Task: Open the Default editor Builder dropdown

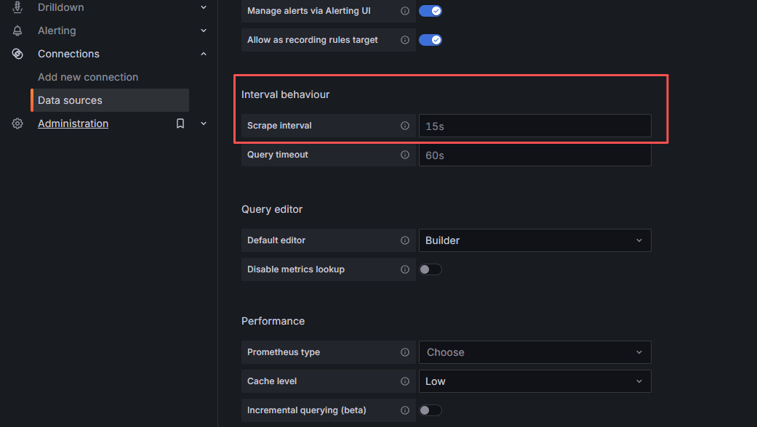Action: [535, 240]
